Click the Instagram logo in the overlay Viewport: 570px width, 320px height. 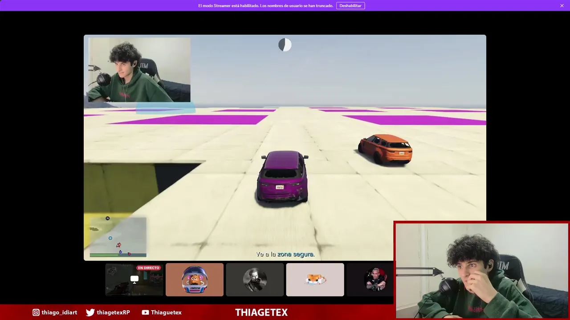(x=36, y=312)
